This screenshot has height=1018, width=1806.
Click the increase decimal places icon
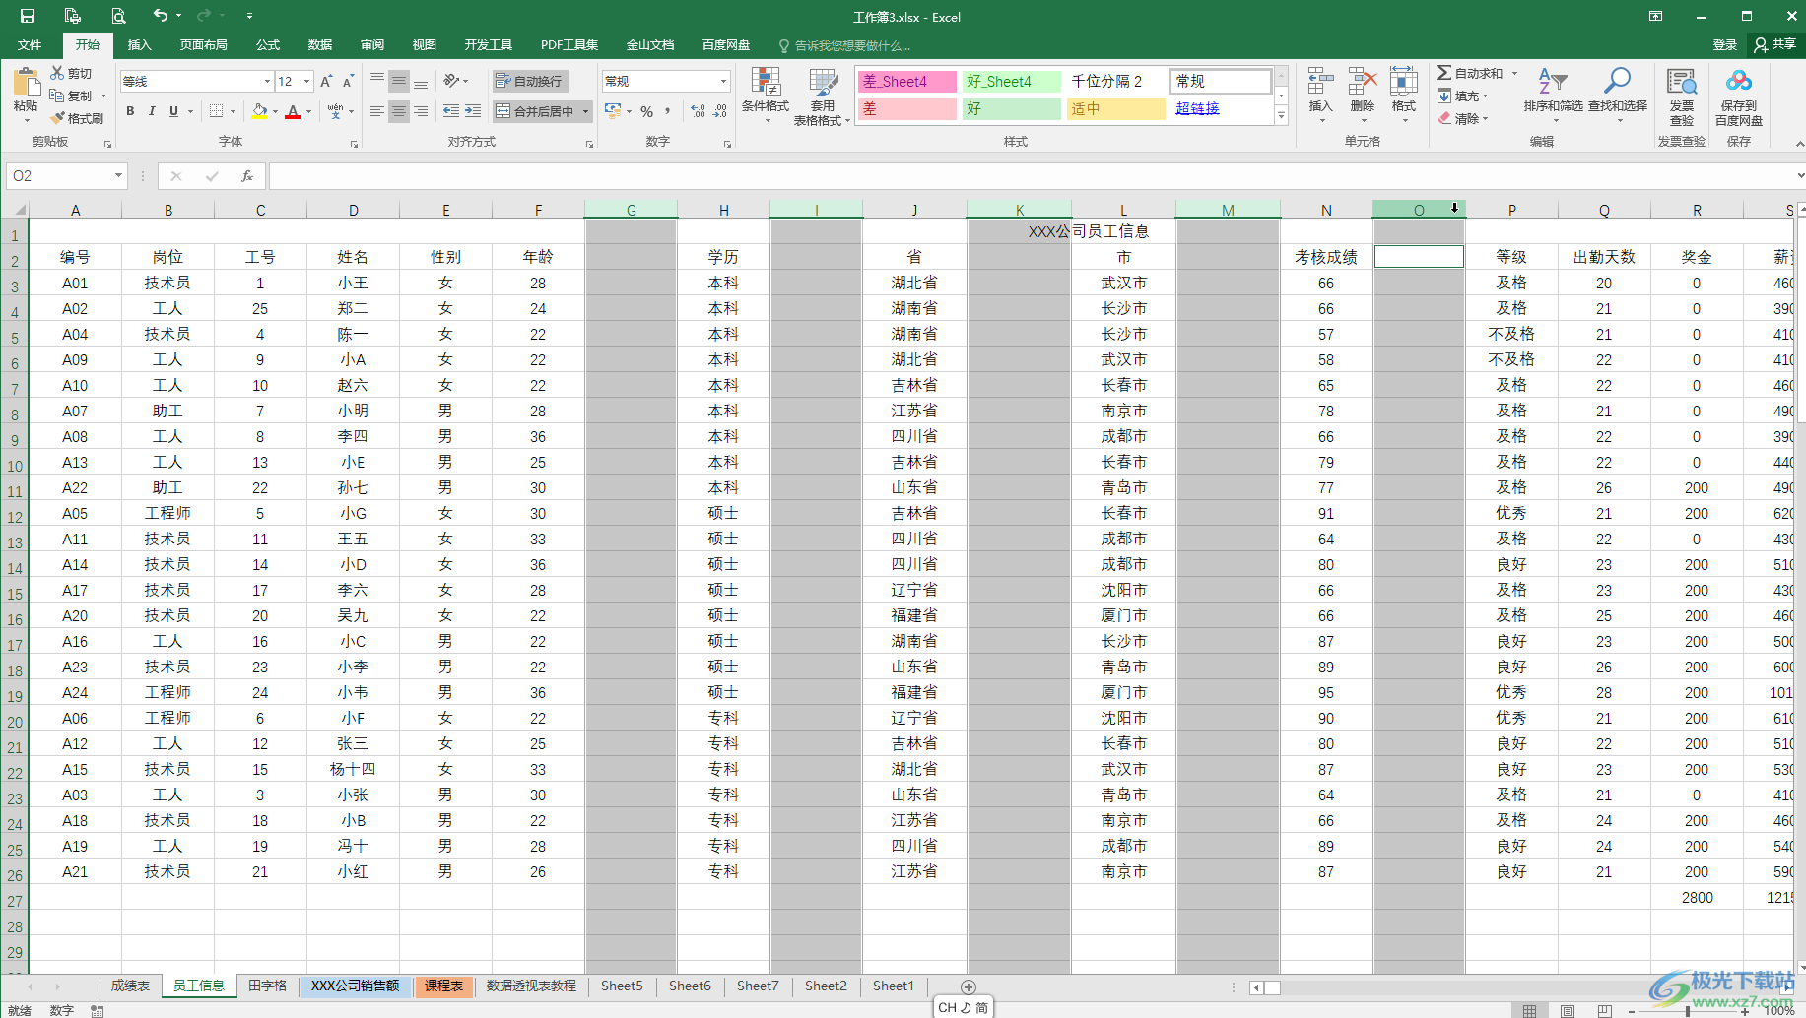pyautogui.click(x=699, y=111)
